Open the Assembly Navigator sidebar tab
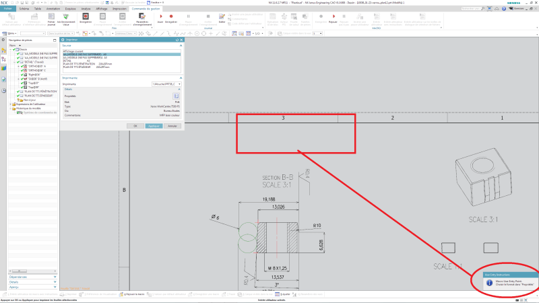This screenshot has height=303, width=539. (x=4, y=50)
